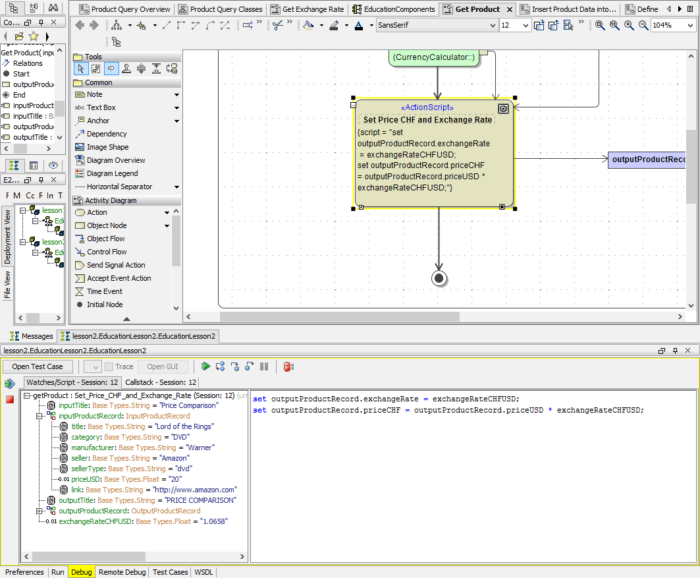Open the Callstack - Session: 12 tab
The height and width of the screenshot is (578, 700).
pyautogui.click(x=161, y=382)
